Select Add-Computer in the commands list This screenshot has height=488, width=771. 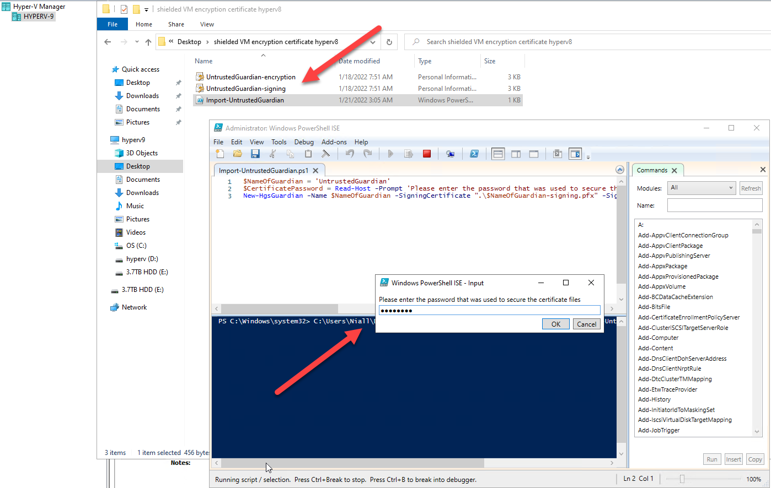[657, 338]
